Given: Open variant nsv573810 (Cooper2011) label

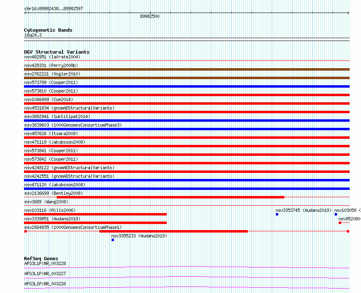Looking at the screenshot, I should click(51, 91).
